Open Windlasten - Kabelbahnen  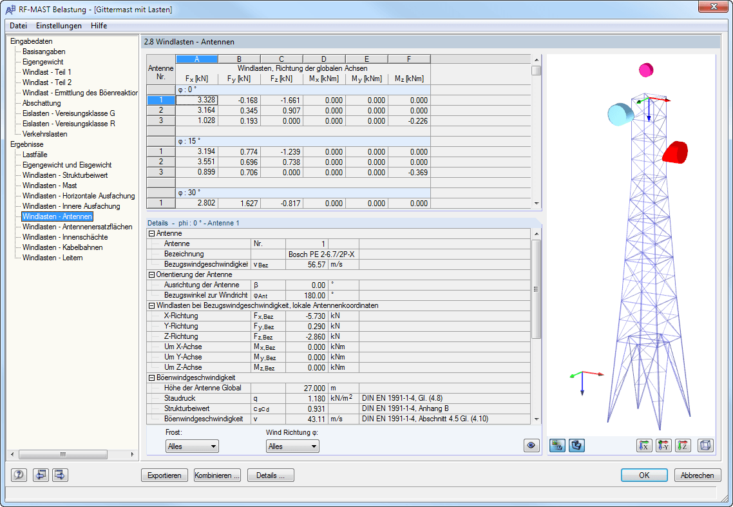point(62,247)
